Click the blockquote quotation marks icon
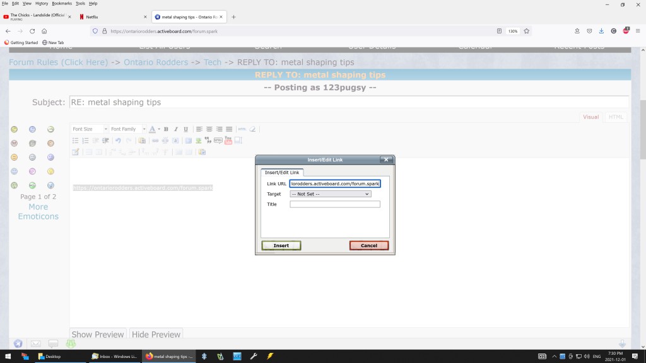The width and height of the screenshot is (646, 363). pos(208,141)
